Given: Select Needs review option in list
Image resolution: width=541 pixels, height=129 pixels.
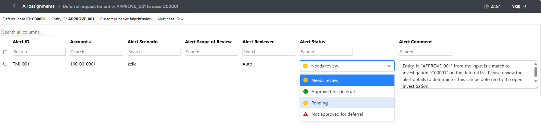Looking at the screenshot, I should 347,80.
